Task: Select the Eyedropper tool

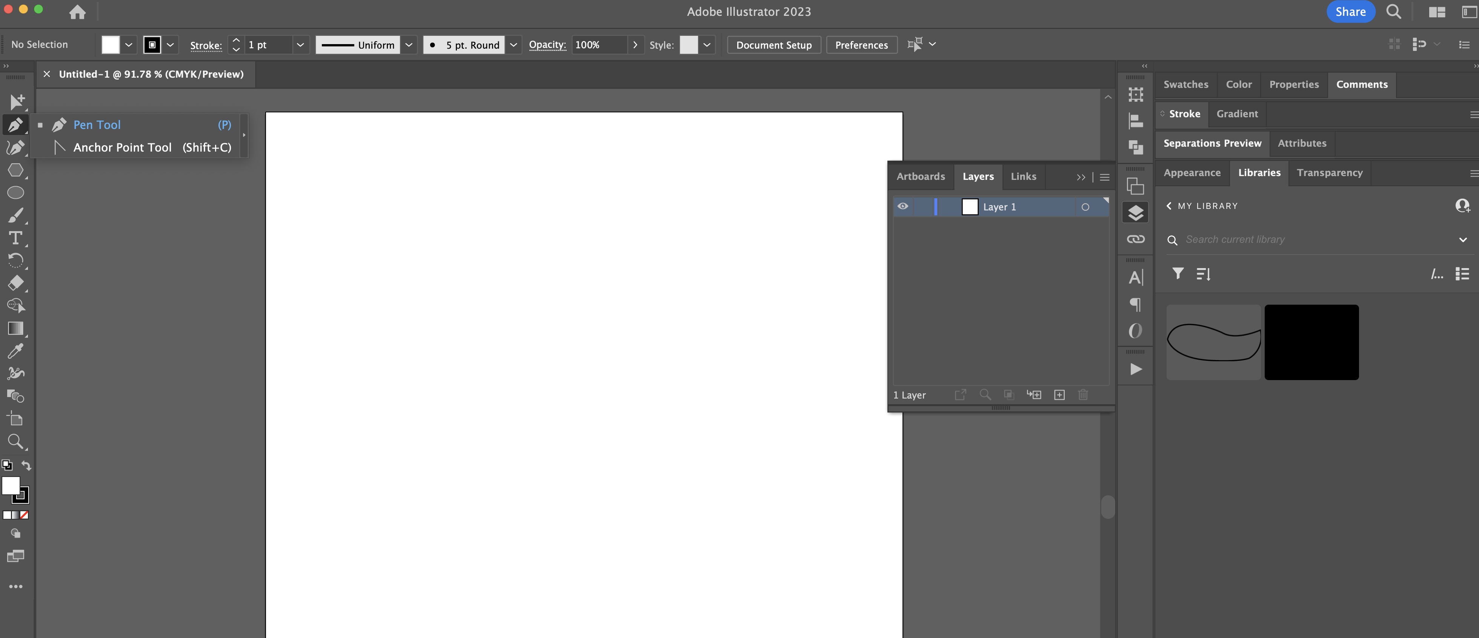Action: click(15, 351)
